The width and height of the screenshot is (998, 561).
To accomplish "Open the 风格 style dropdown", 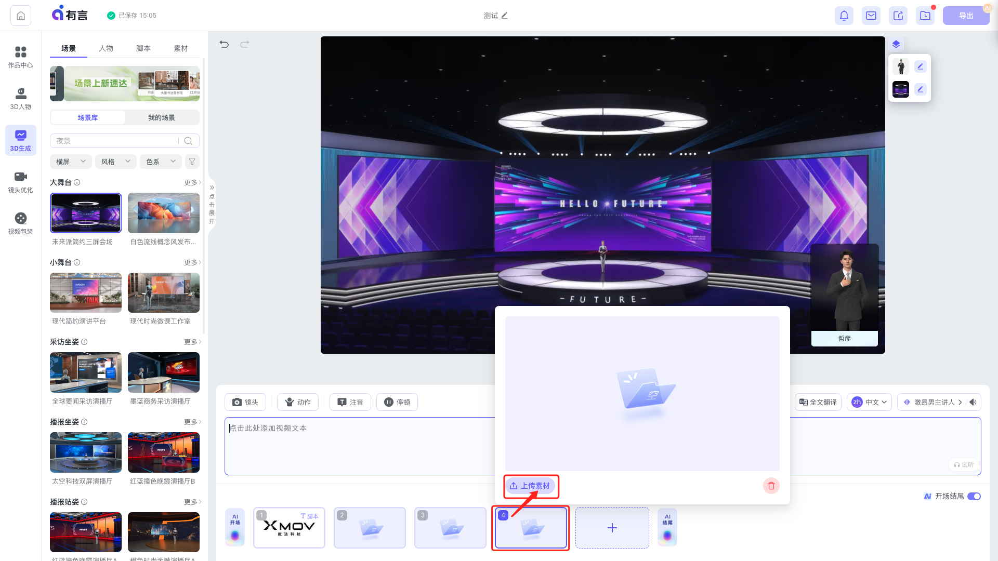I will tap(116, 162).
